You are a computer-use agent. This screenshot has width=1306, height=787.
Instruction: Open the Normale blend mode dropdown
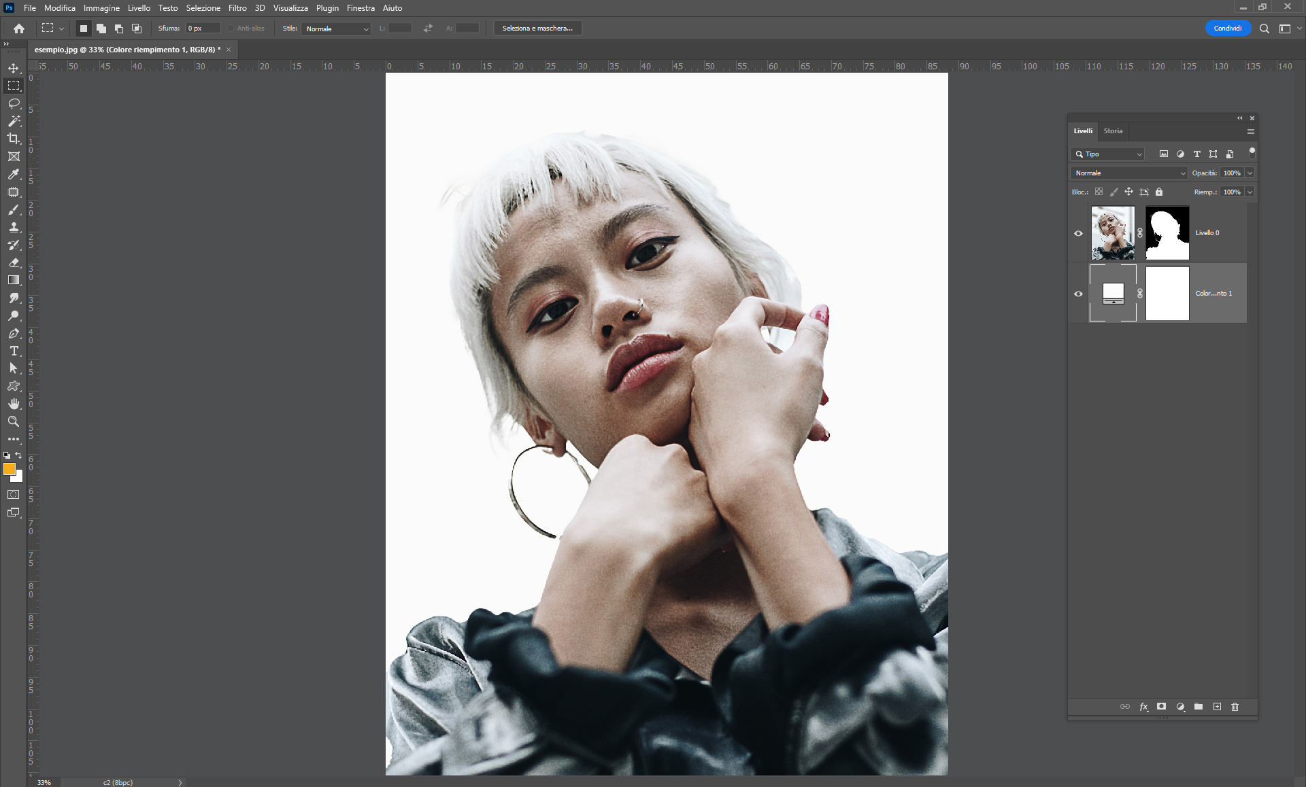(1128, 173)
